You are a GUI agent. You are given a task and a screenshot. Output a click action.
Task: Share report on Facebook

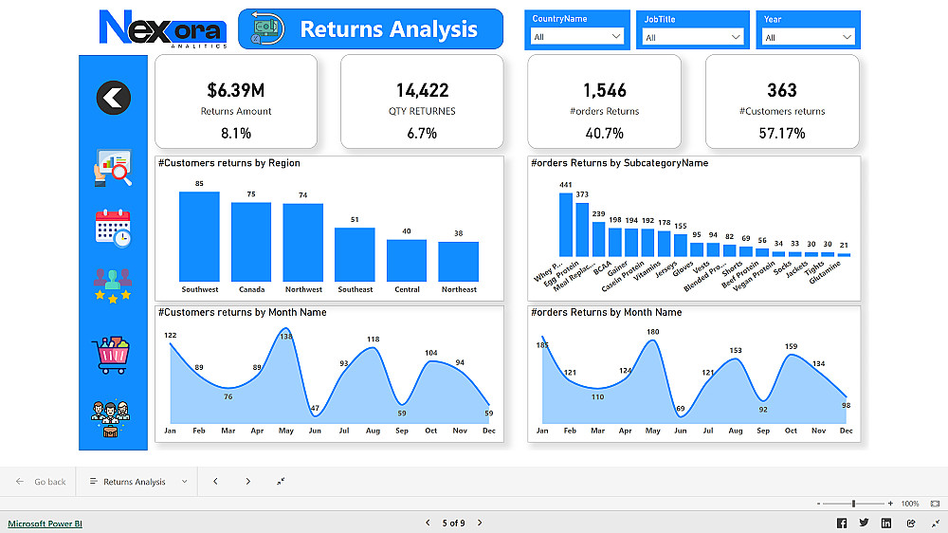(x=842, y=524)
